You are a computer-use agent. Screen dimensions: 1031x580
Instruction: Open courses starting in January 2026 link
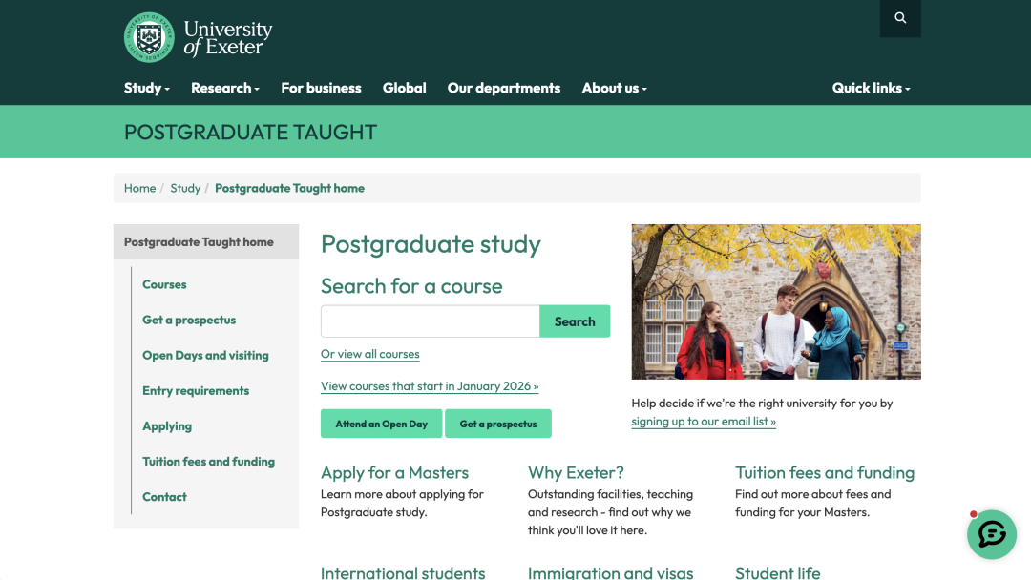point(430,386)
